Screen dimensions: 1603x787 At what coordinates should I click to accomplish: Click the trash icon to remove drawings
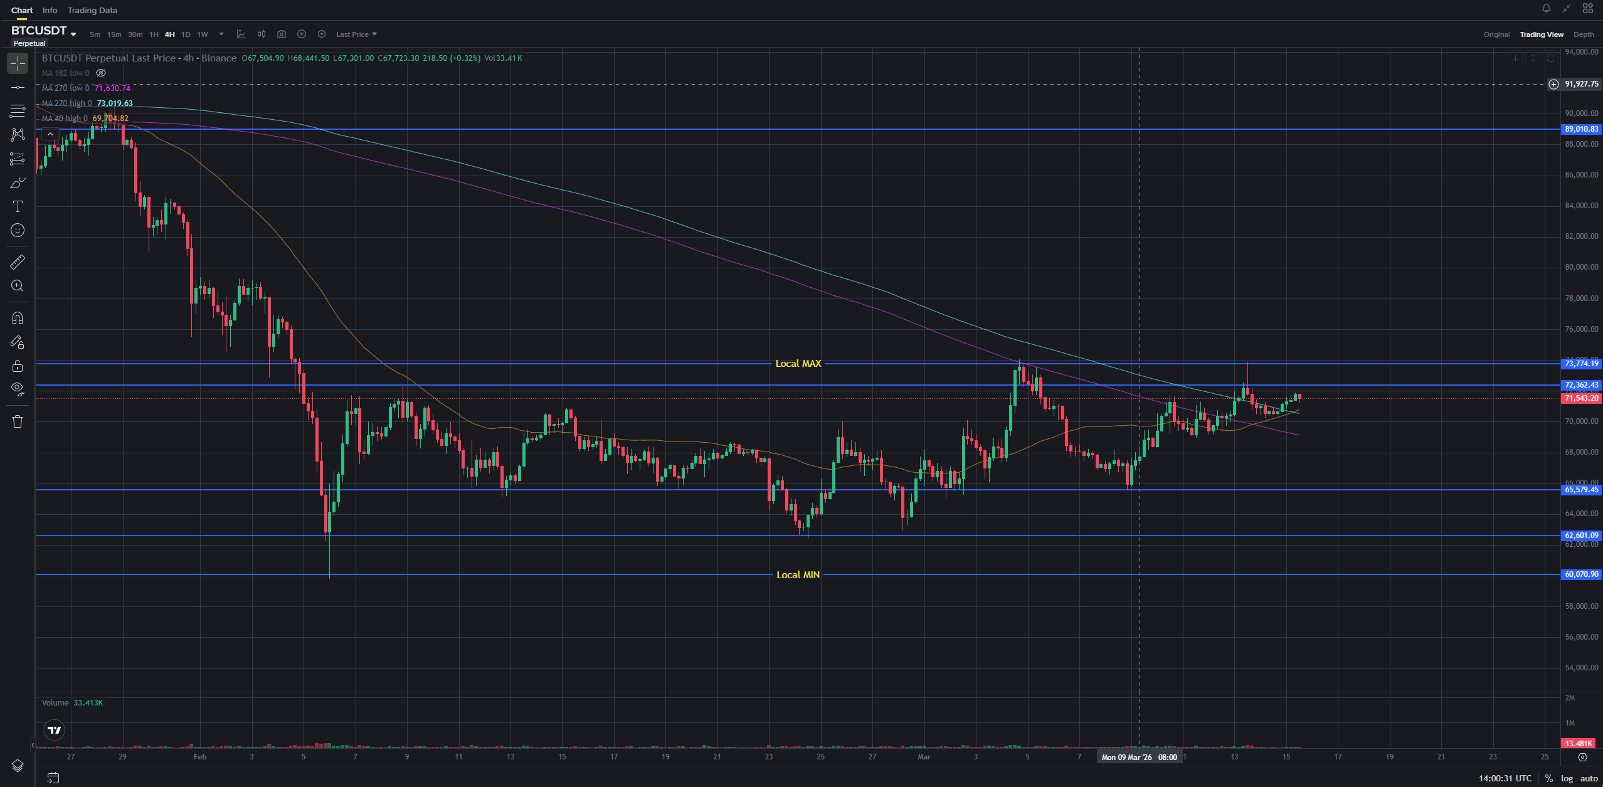pyautogui.click(x=18, y=421)
